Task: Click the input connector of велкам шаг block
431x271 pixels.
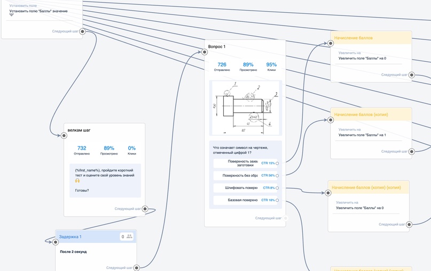Action: click(x=64, y=136)
